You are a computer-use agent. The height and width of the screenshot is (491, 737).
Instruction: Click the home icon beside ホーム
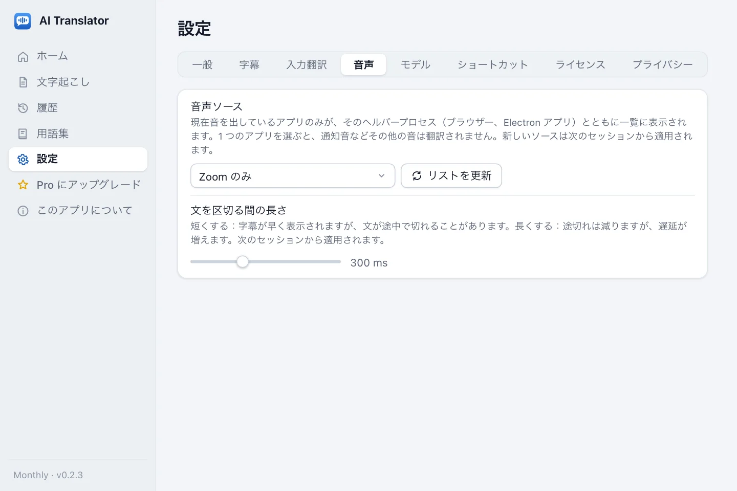pyautogui.click(x=23, y=57)
